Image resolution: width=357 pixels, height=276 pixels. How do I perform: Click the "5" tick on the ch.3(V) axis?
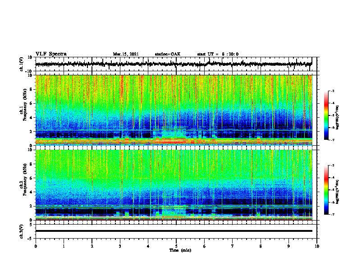coord(31,225)
